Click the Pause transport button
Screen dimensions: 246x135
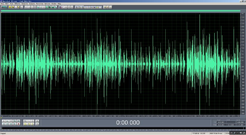click(x=11, y=121)
